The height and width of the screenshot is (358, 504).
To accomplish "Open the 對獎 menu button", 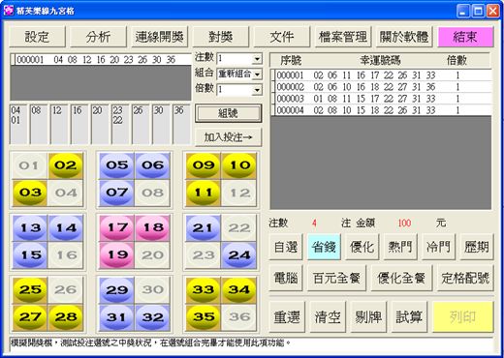I will click(x=221, y=37).
